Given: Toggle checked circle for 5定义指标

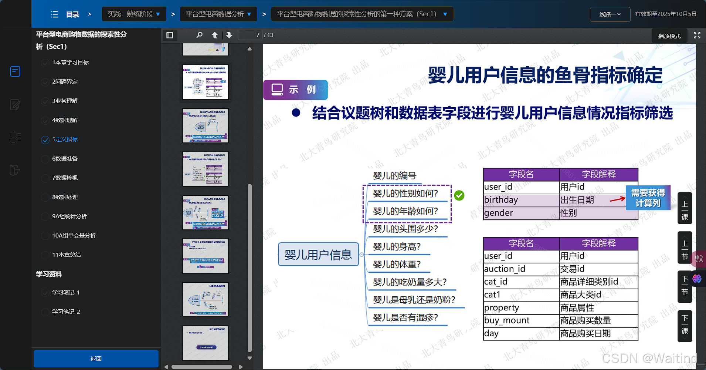Looking at the screenshot, I should 45,140.
